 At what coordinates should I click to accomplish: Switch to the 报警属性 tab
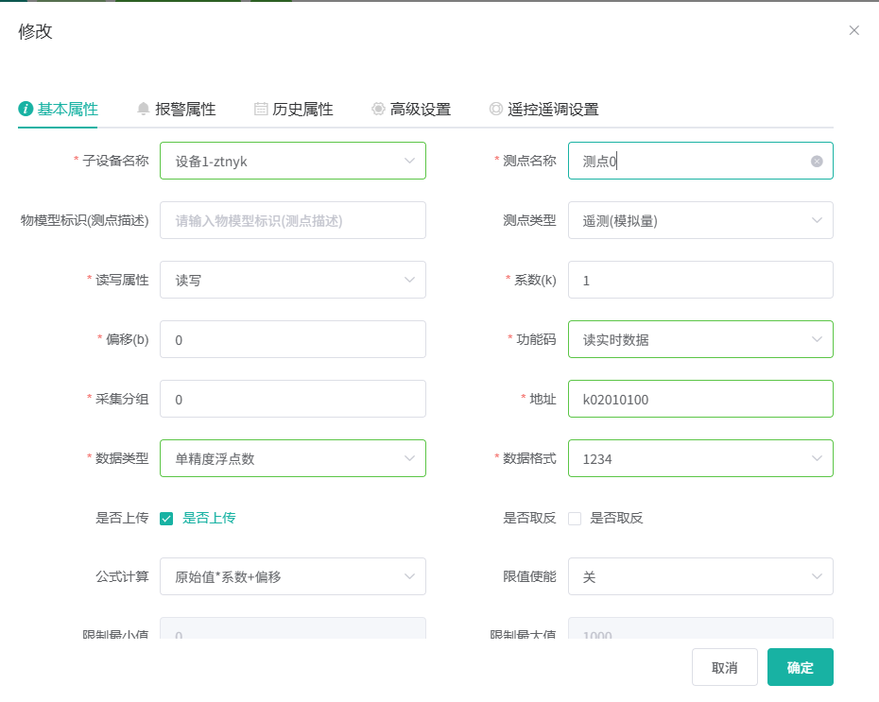tap(185, 109)
